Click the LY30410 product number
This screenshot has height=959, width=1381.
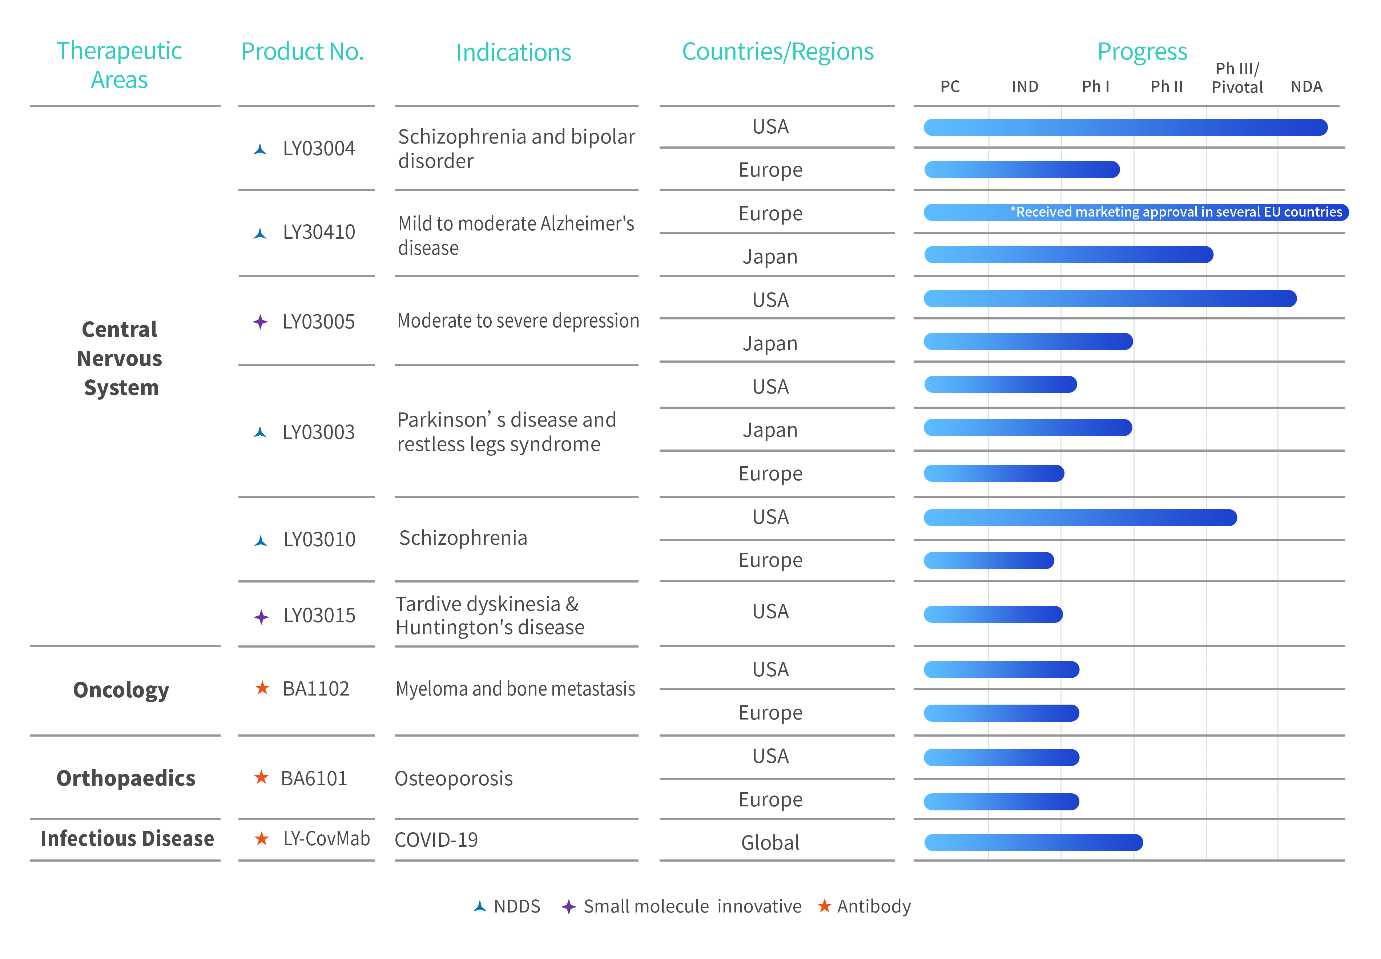(318, 232)
